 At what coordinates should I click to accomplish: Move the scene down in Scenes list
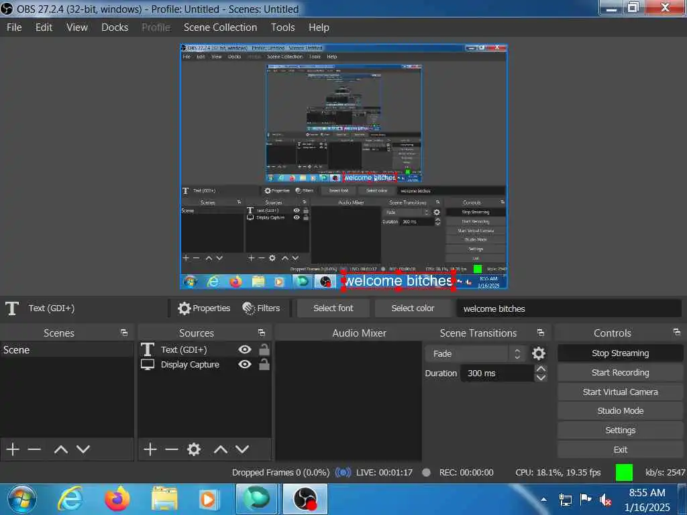83,449
